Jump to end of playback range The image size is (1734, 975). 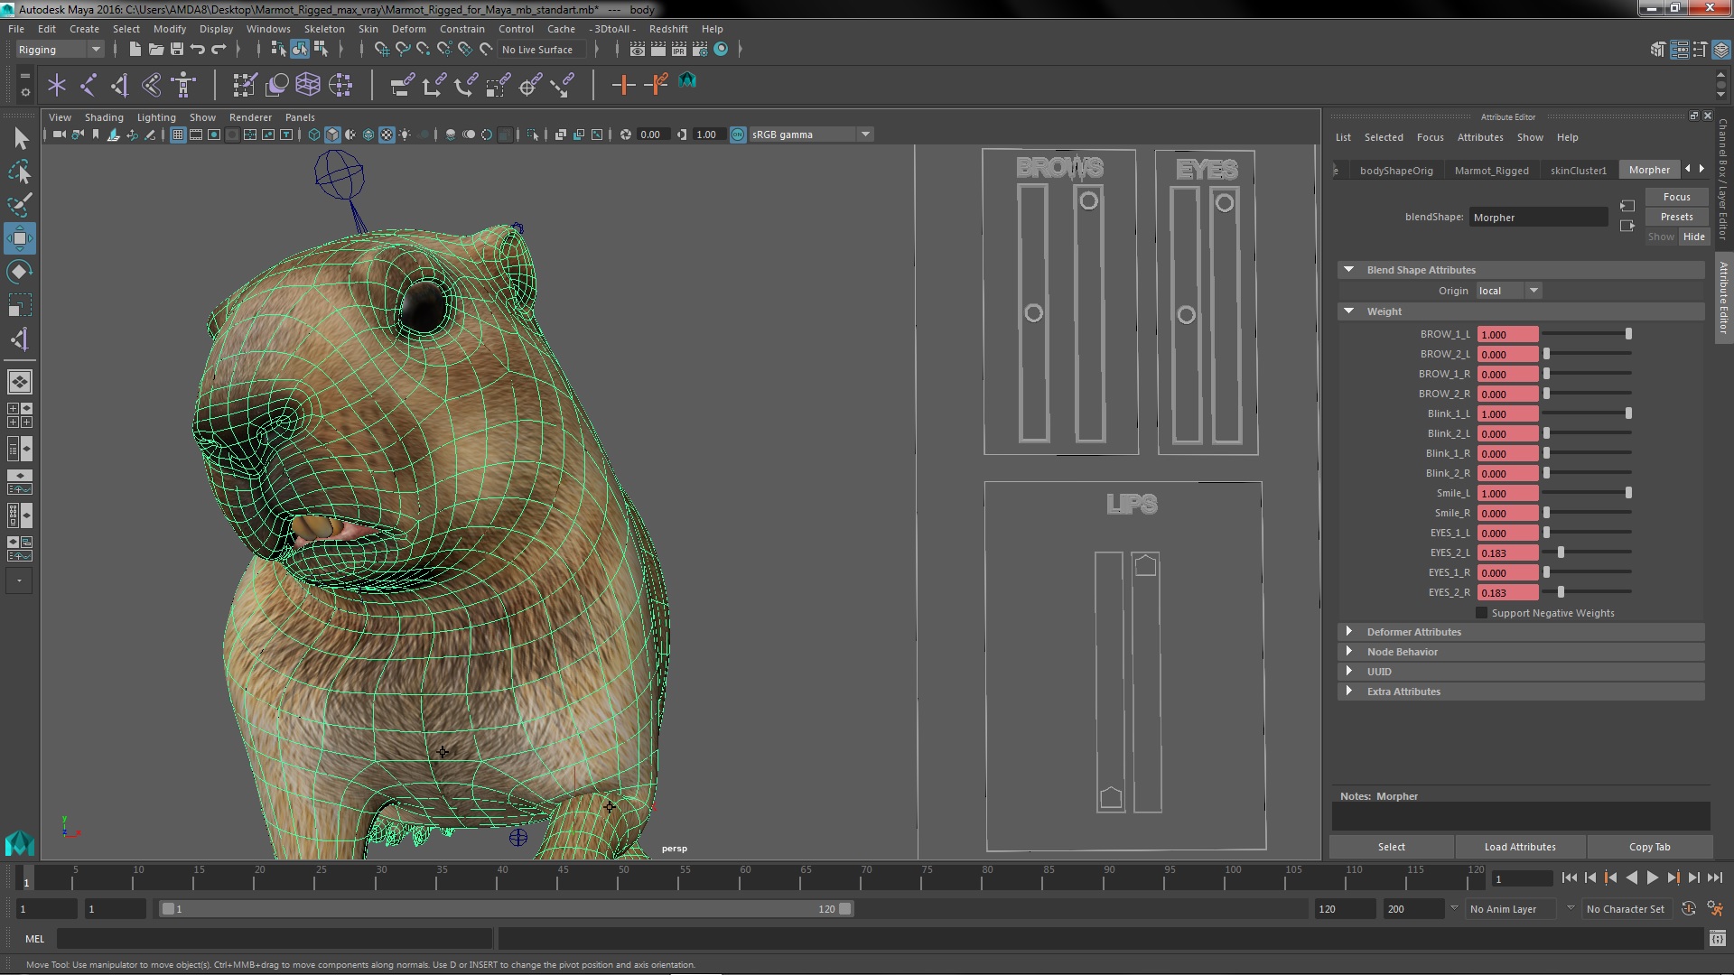tap(1715, 877)
